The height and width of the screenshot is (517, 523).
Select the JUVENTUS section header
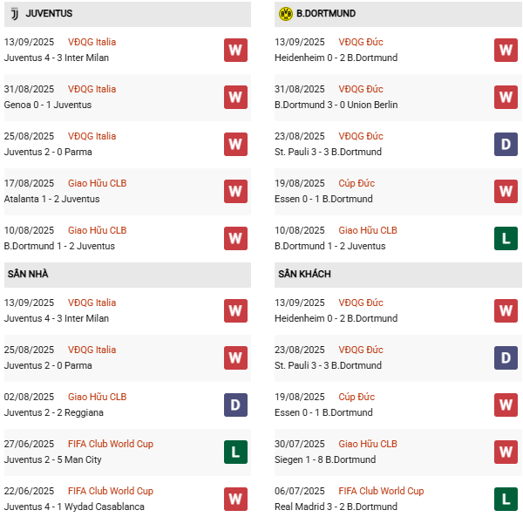click(x=49, y=14)
